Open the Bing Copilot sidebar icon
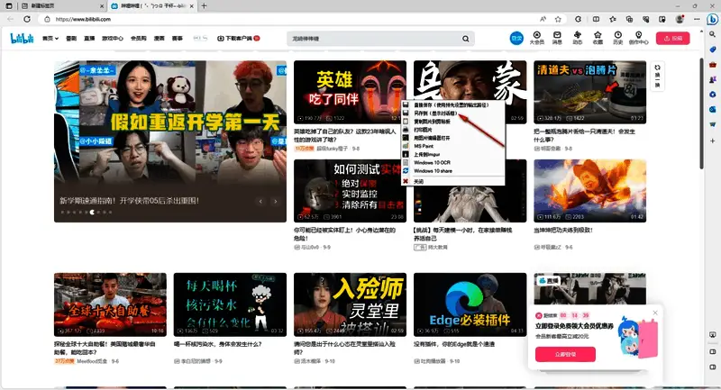The width and height of the screenshot is (721, 390). point(712,19)
